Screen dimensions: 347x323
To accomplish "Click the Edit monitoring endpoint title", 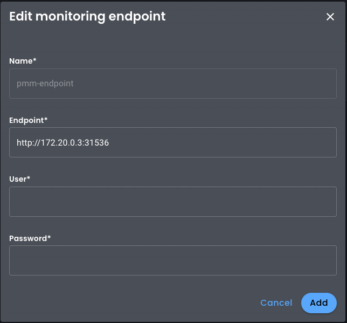I will (x=87, y=17).
